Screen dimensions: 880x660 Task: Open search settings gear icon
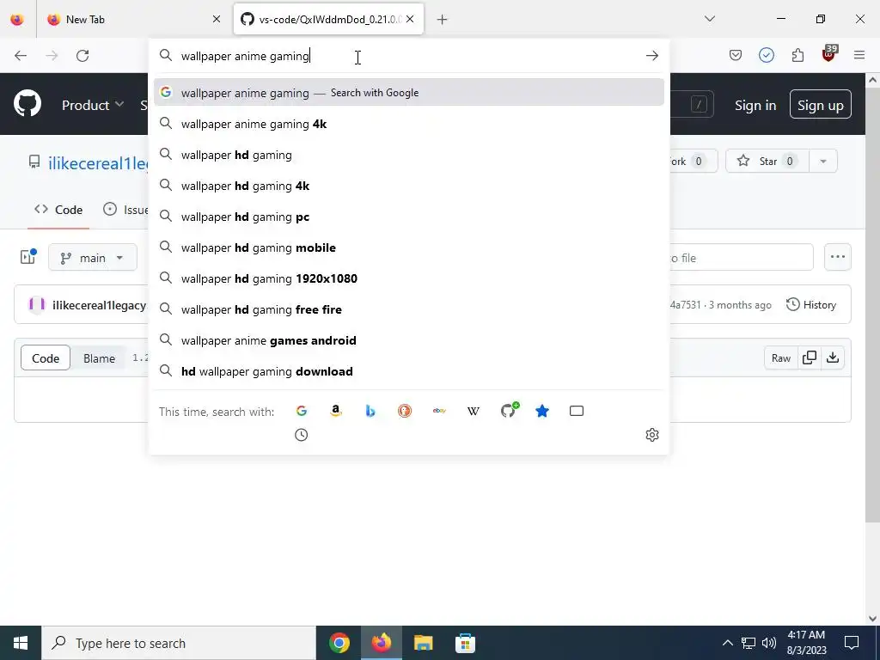click(x=651, y=435)
